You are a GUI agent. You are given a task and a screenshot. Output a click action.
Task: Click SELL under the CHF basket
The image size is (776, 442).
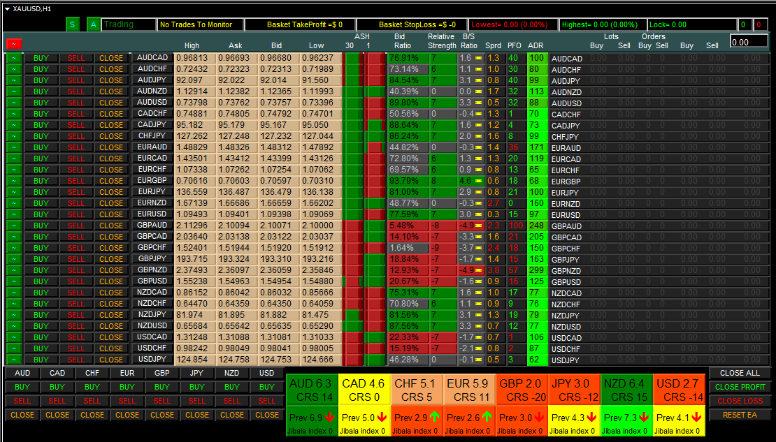(92, 401)
